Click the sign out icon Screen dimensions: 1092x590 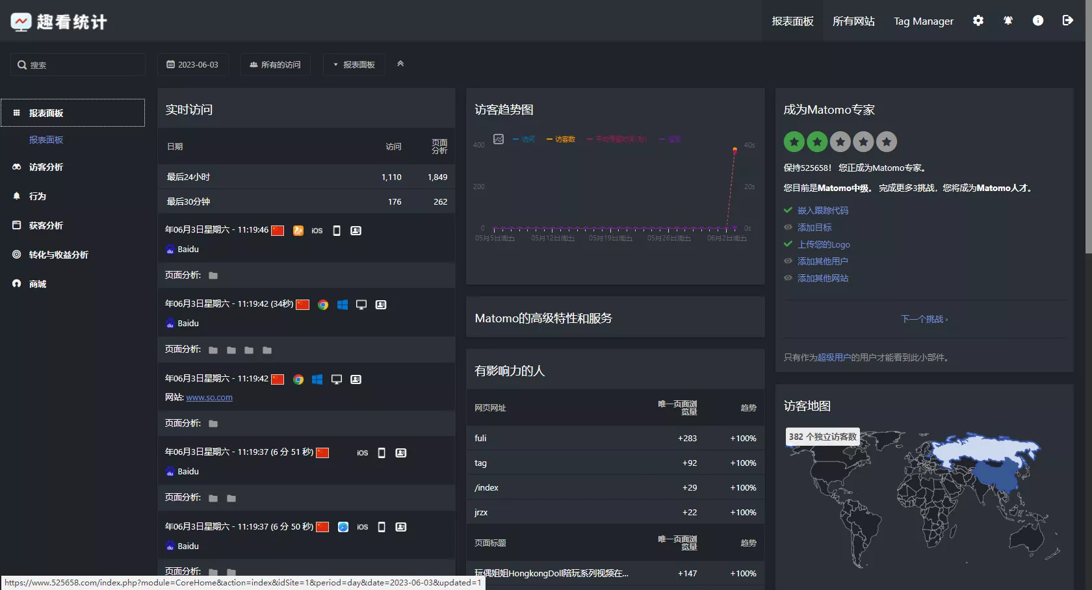pyautogui.click(x=1067, y=21)
